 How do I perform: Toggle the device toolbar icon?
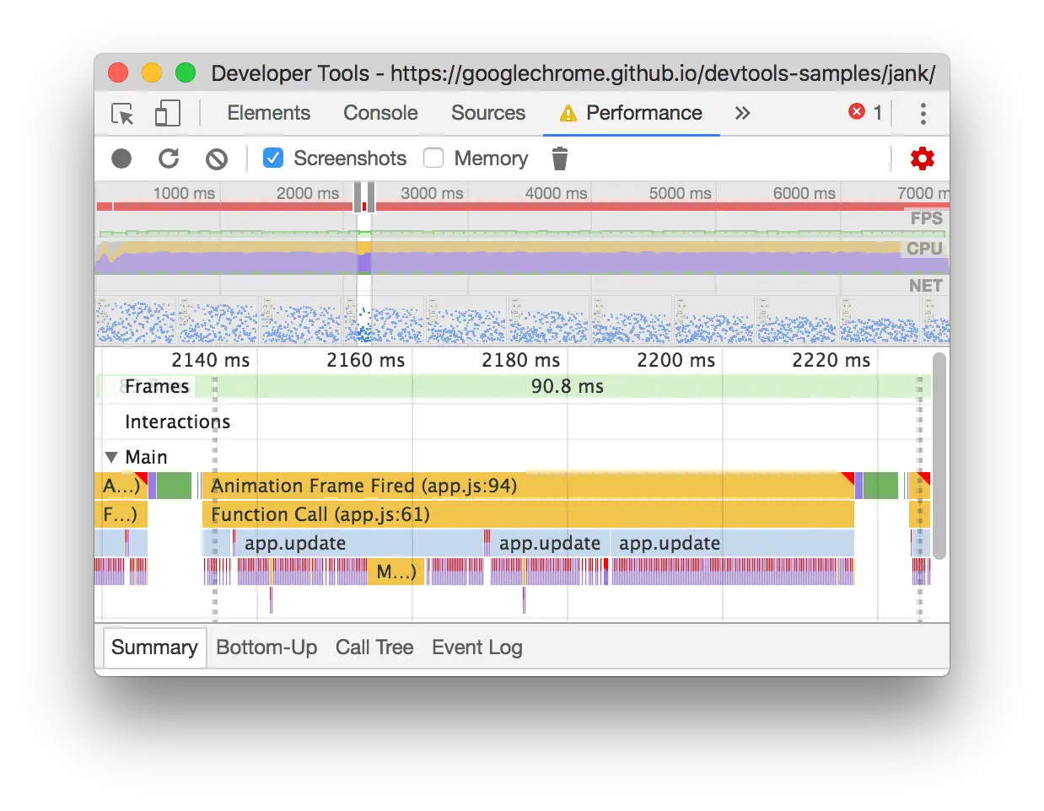click(x=167, y=113)
